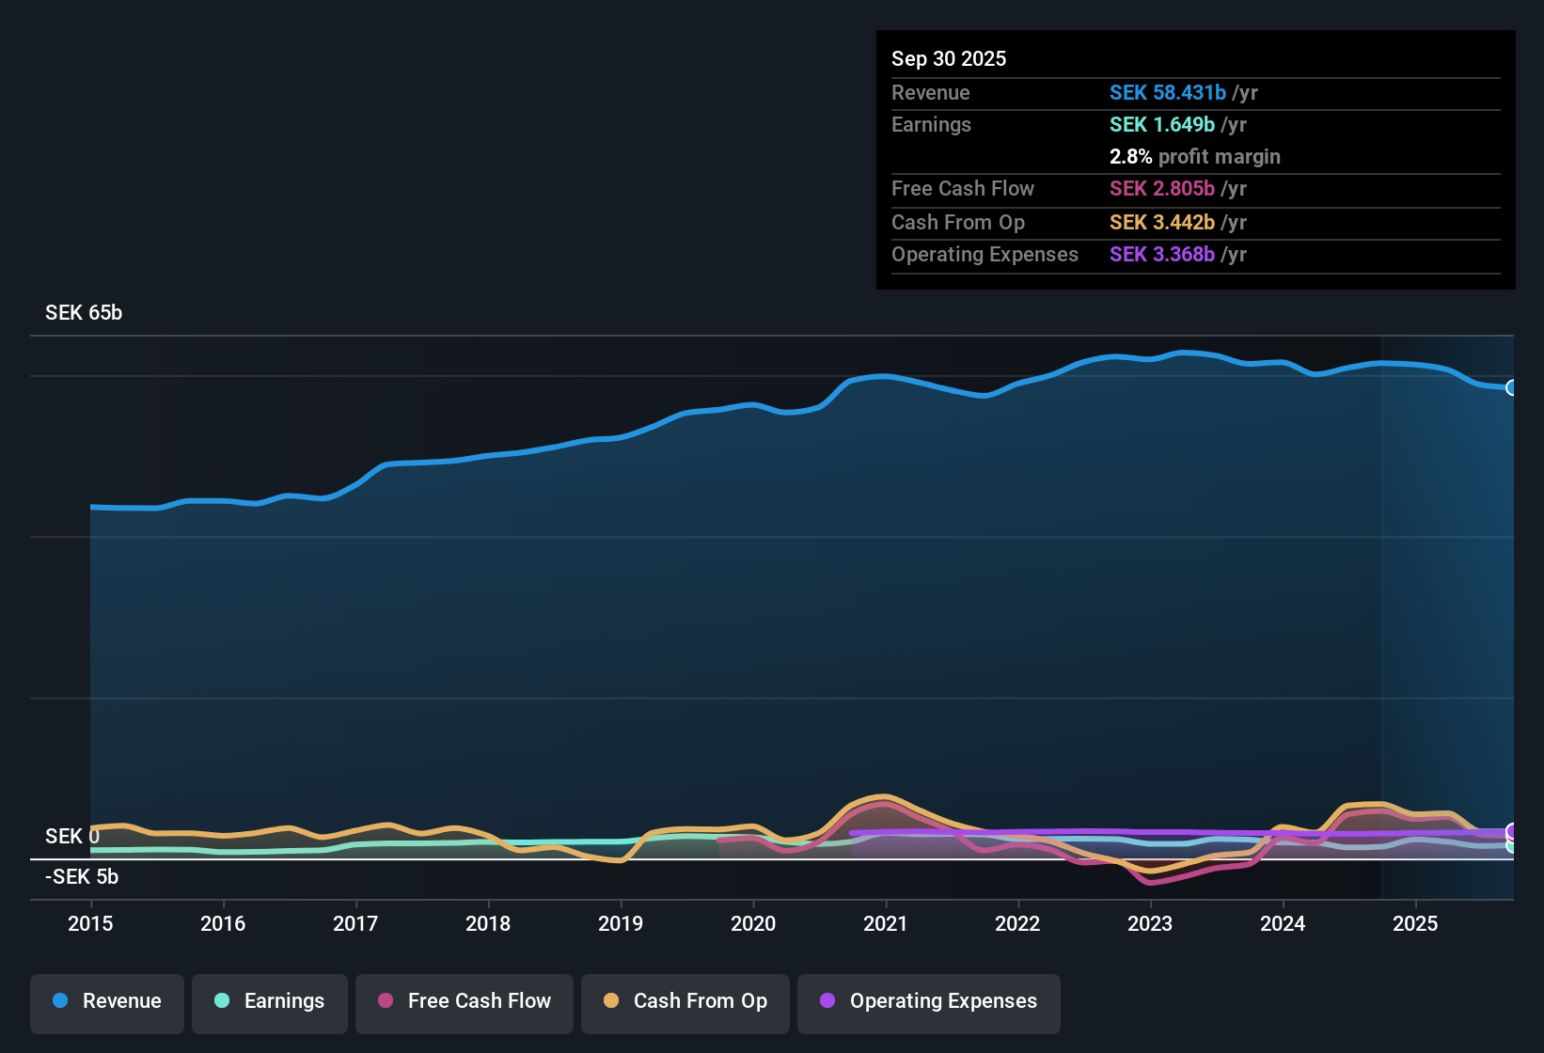Toggle the Free Cash Flow series visibility

point(464,1001)
